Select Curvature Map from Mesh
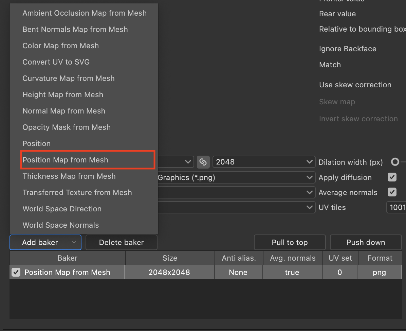The height and width of the screenshot is (331, 406). (69, 78)
